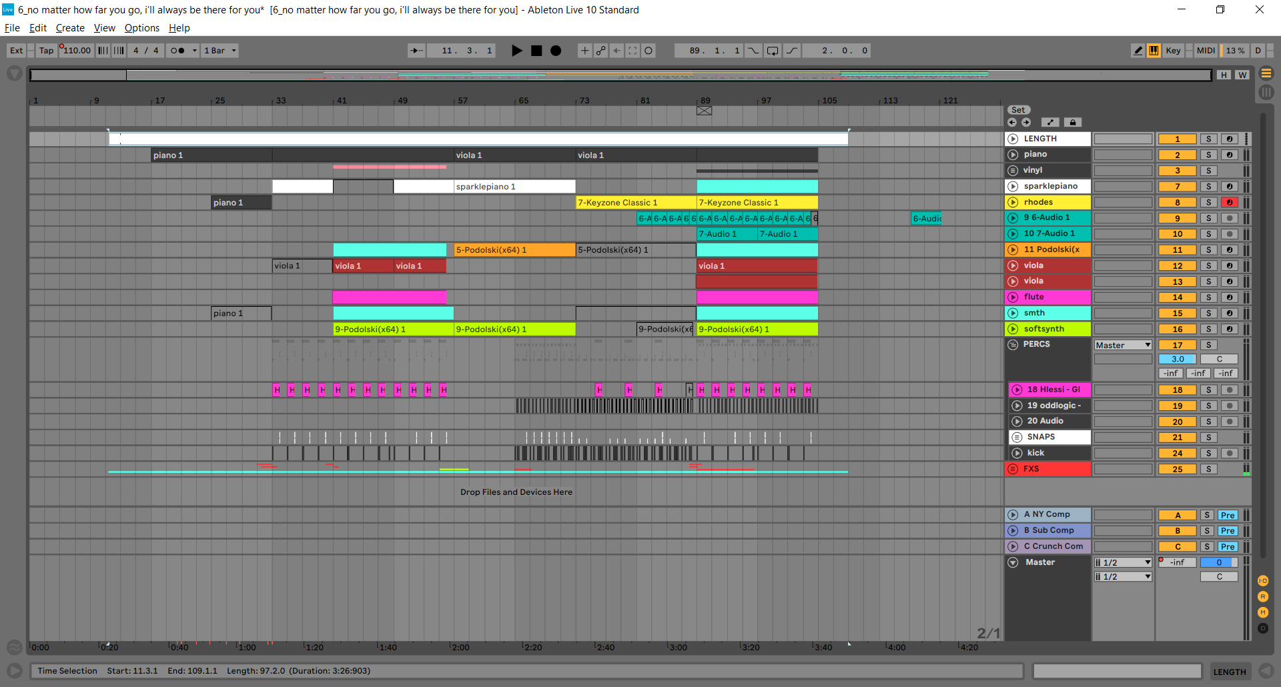
Task: Jump to previous locator arrow
Action: [x=1012, y=123]
